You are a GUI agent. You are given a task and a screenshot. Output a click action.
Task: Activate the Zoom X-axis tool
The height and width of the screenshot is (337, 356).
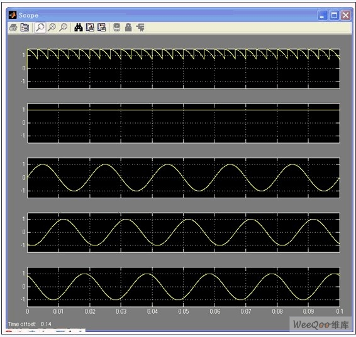tap(52, 28)
